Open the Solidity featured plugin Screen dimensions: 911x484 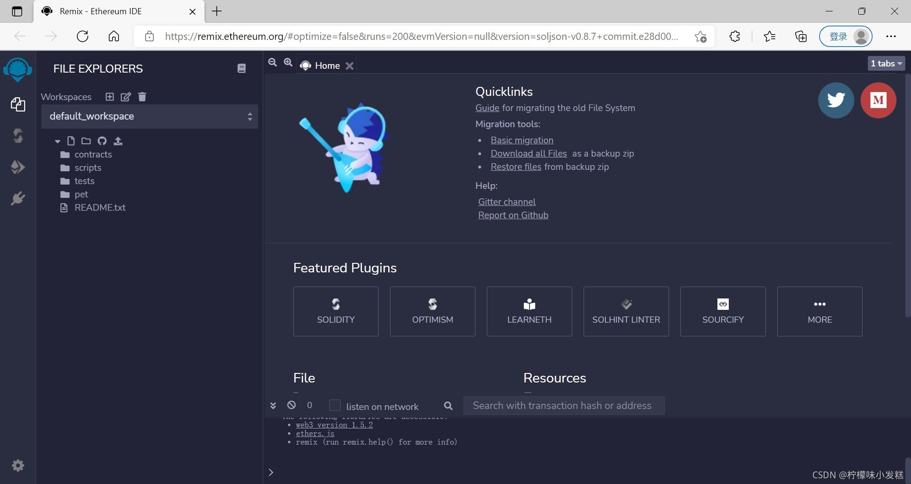pyautogui.click(x=336, y=312)
